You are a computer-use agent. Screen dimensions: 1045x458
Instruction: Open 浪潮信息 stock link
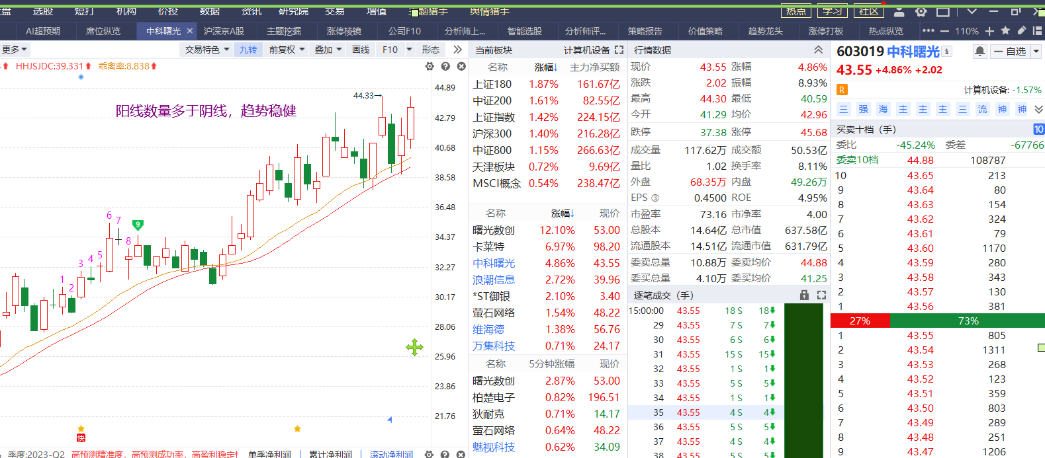pyautogui.click(x=494, y=280)
